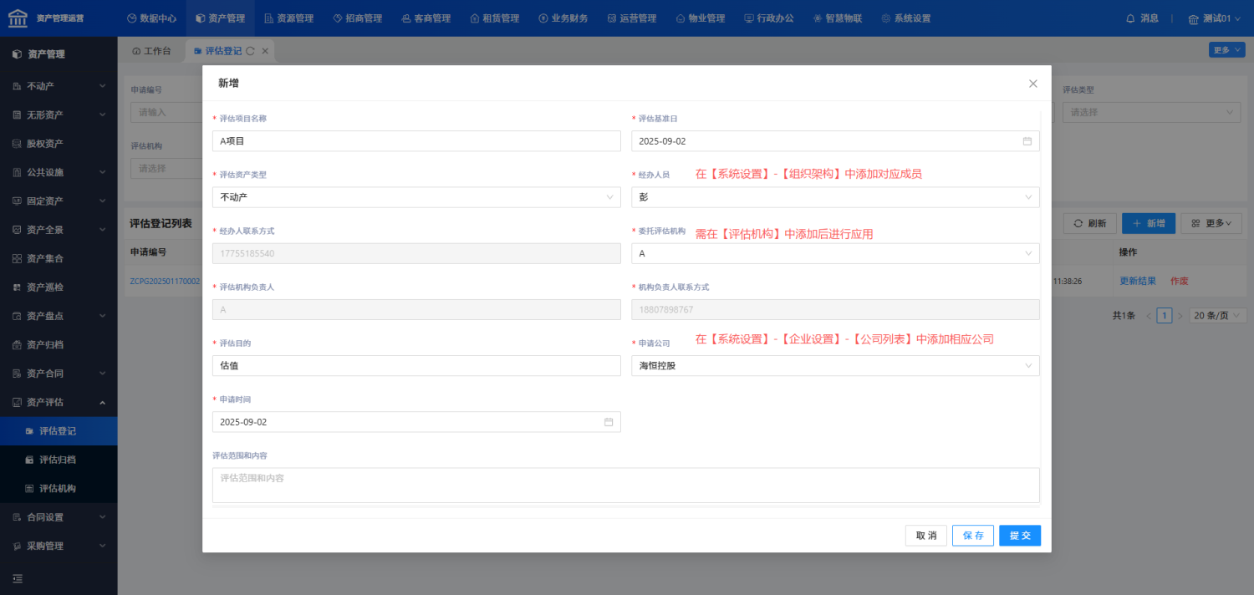Open the 申请公司 dropdown
The height and width of the screenshot is (595, 1254).
[835, 365]
